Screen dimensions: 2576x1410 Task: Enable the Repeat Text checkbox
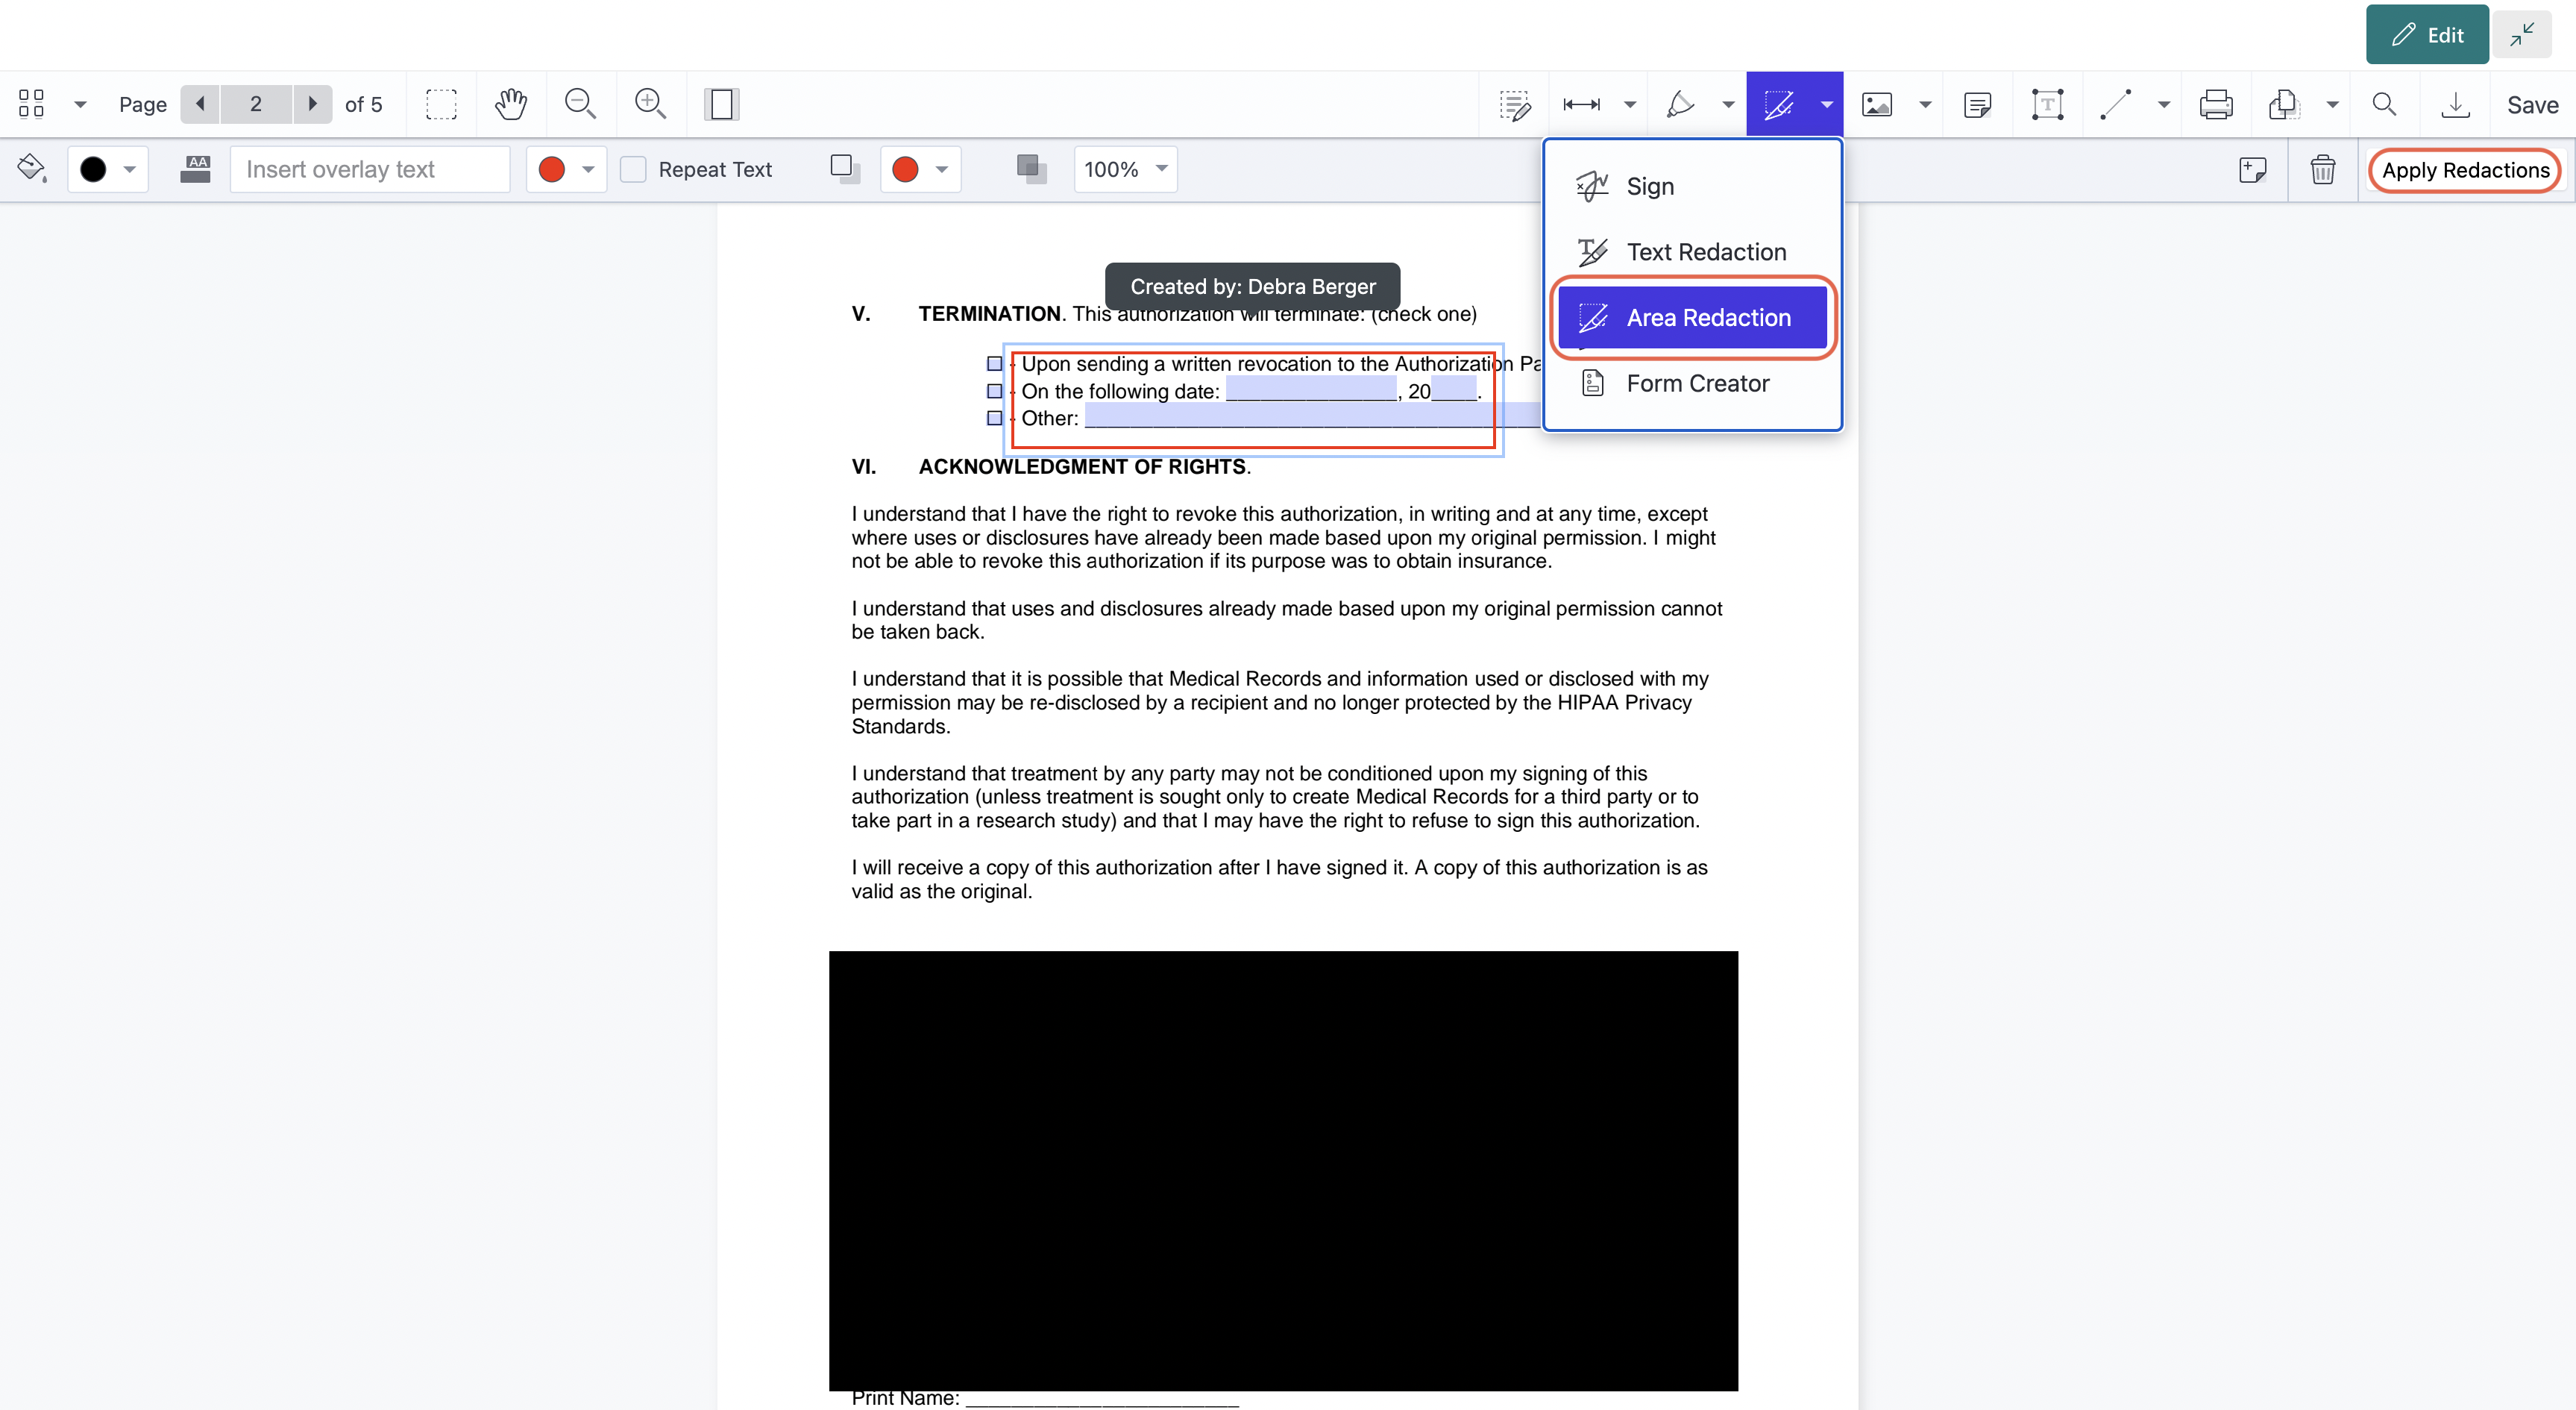[633, 169]
